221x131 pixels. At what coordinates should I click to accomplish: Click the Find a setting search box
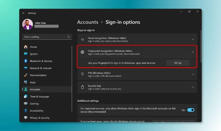[x=47, y=37]
